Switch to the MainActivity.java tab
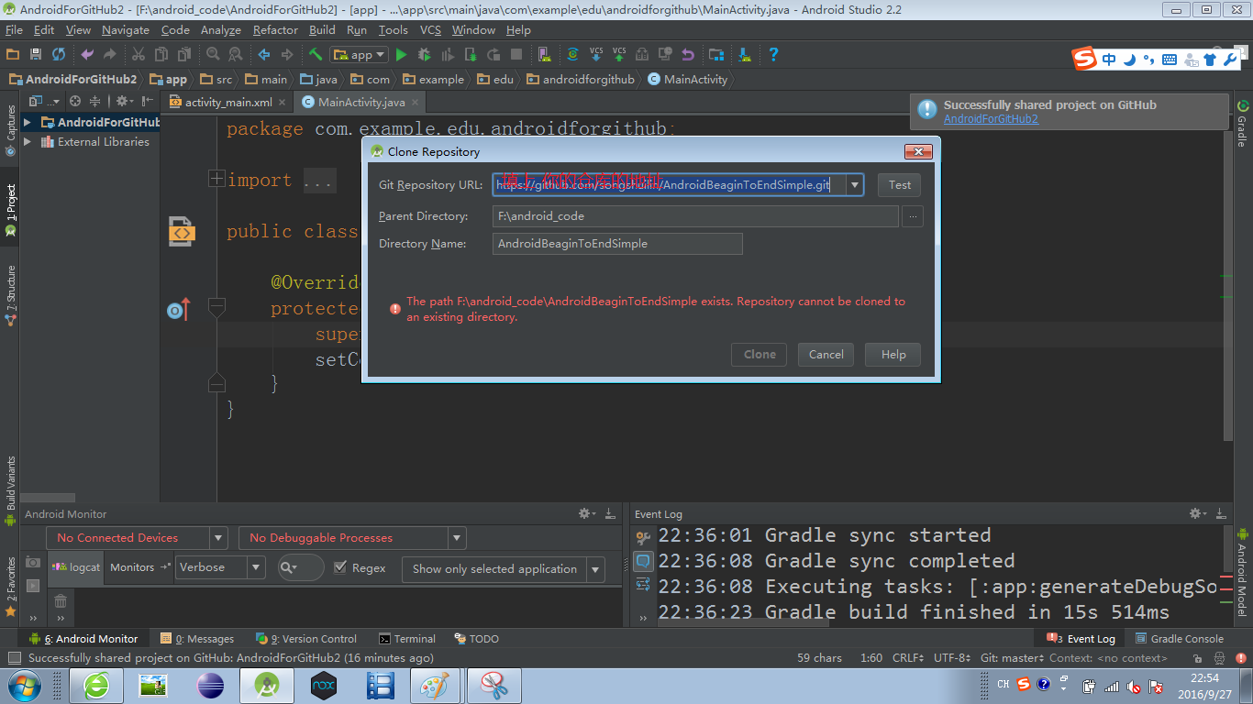 pyautogui.click(x=360, y=103)
